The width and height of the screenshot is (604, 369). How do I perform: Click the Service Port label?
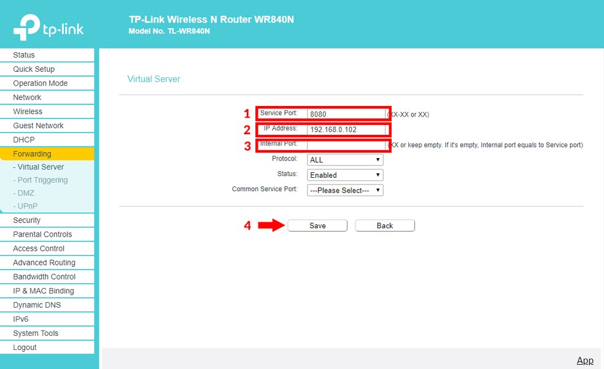click(x=279, y=113)
